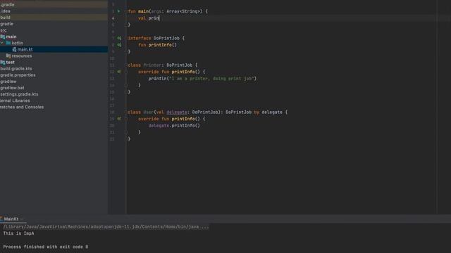Fold interface DoPrintJob at its closing brace
Image resolution: width=451 pixels, height=253 pixels.
[126, 51]
